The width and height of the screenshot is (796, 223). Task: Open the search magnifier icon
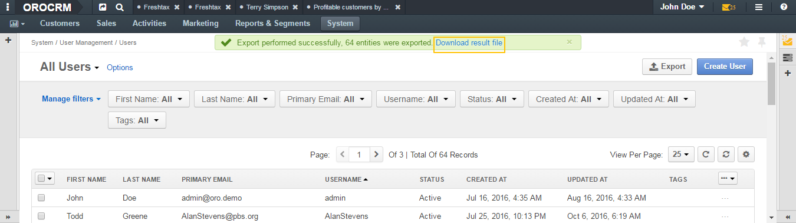coord(120,8)
